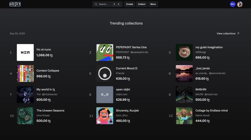
Task: Visit the @trizdraw.tez profile
Action: click(49, 94)
